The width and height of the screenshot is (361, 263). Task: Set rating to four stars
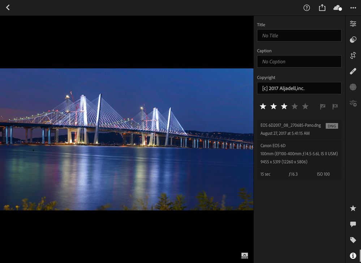click(295, 106)
